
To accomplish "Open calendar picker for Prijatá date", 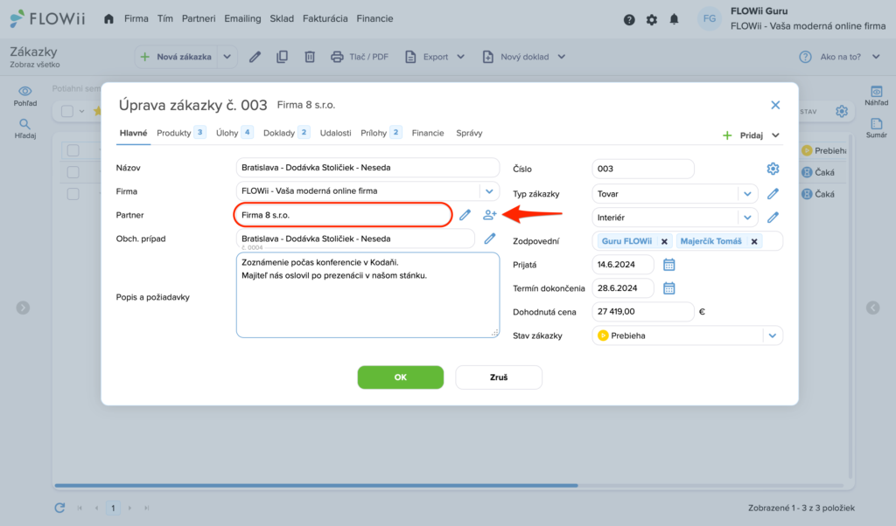I will (x=669, y=265).
